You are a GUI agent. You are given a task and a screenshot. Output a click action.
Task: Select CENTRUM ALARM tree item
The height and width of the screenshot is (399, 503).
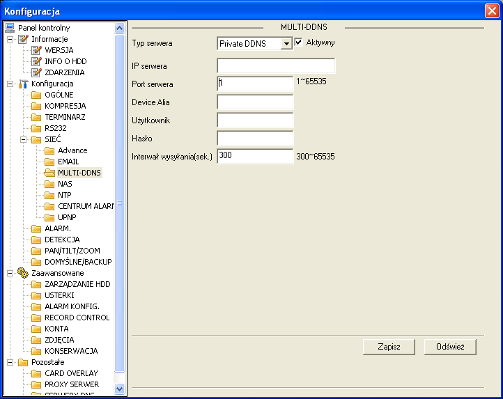[x=85, y=206]
